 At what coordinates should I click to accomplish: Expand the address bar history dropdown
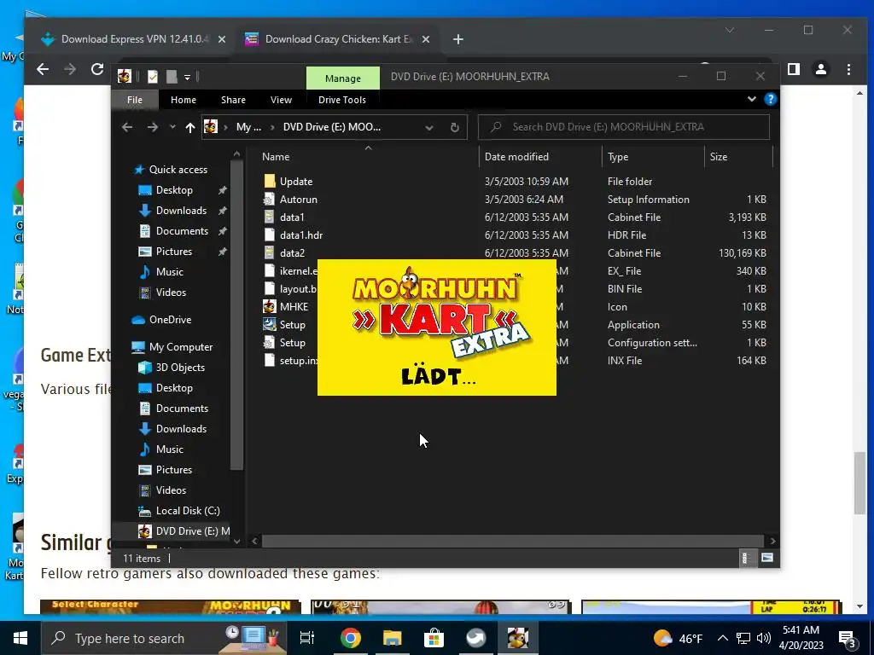pyautogui.click(x=428, y=128)
